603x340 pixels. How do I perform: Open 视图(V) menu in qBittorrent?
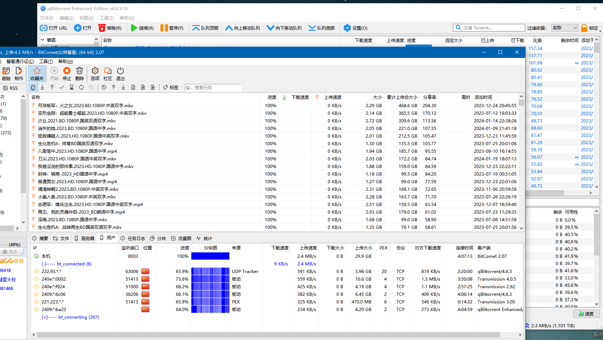87,18
